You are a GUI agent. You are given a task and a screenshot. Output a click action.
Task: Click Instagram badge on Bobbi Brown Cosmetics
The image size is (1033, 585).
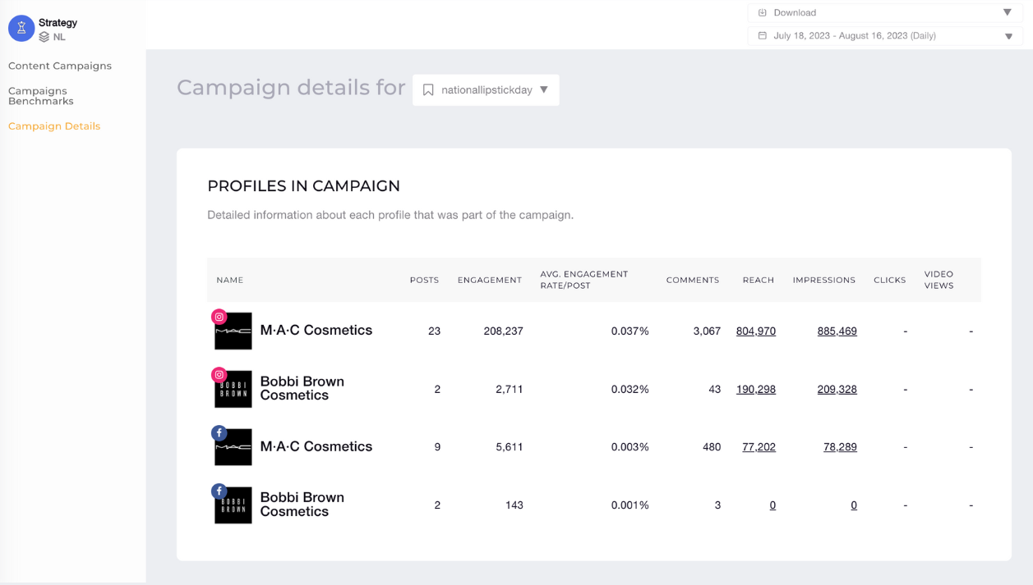pyautogui.click(x=219, y=375)
